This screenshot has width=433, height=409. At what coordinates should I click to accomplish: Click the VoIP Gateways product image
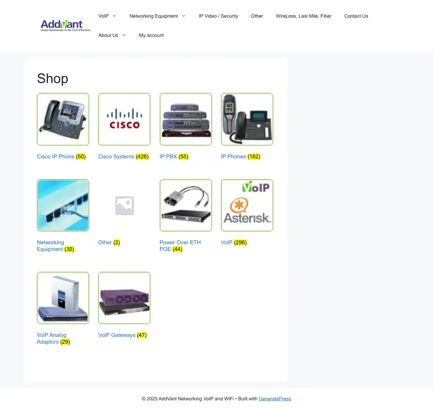(x=124, y=298)
